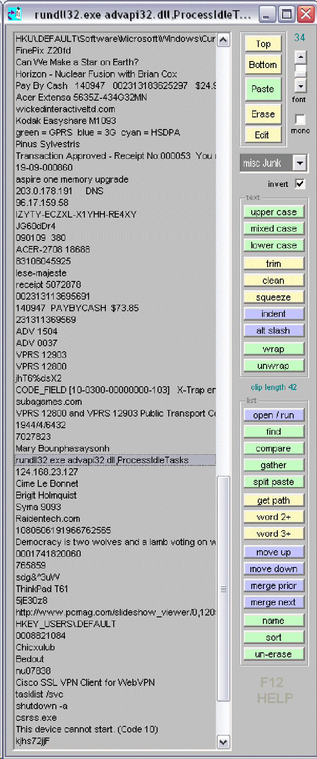Enable the mono checkbox

click(300, 119)
